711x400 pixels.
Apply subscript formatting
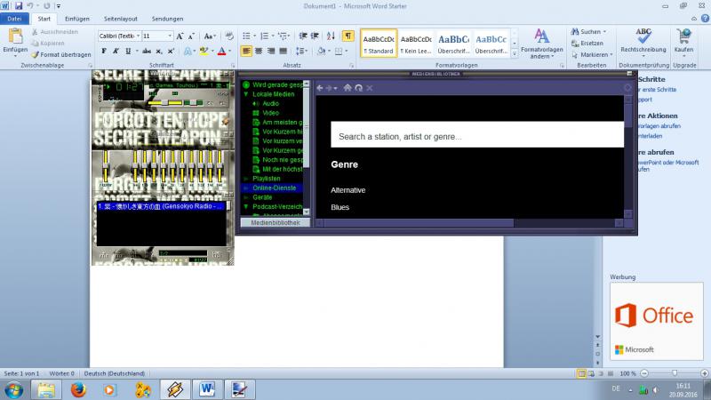159,52
